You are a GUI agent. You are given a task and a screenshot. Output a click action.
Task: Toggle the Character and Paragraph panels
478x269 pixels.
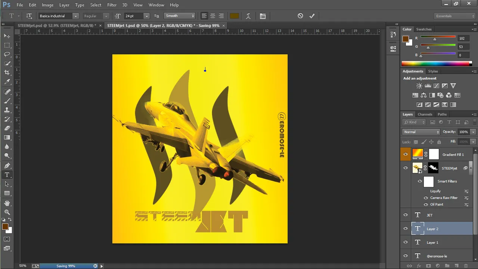(263, 16)
